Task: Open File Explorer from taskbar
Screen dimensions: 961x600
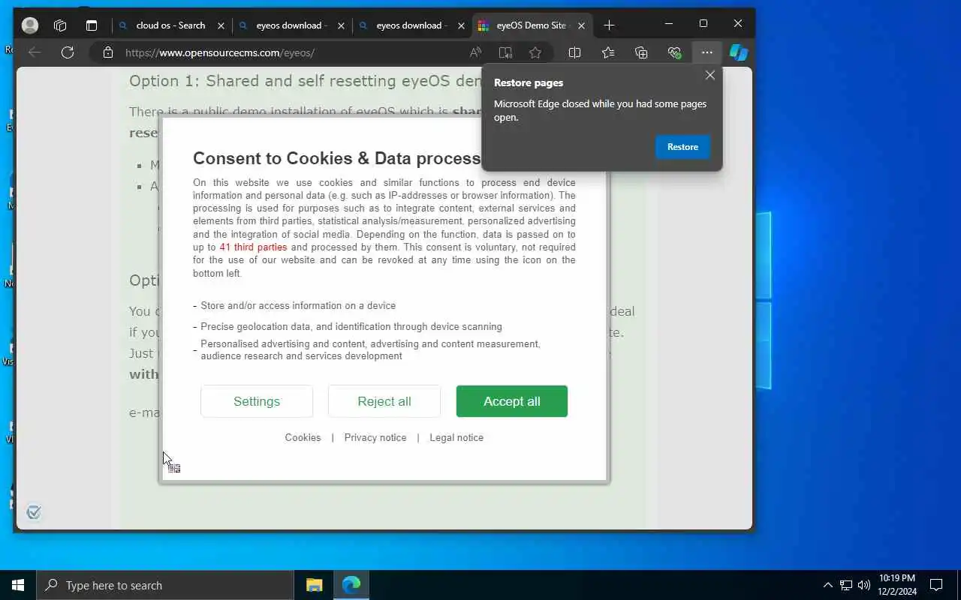Action: point(314,585)
